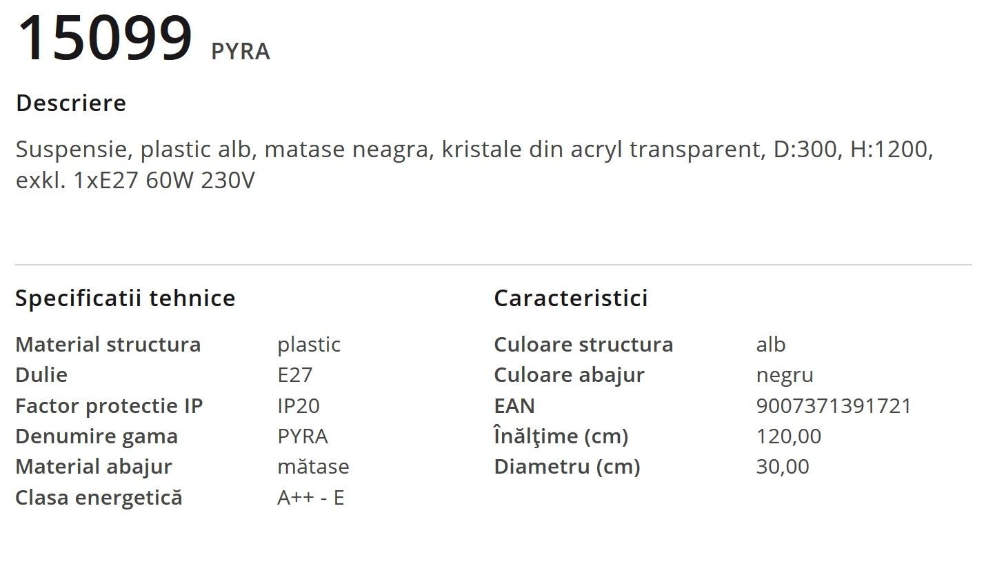The image size is (995, 575).
Task: Click the 30,00 diameter value
Action: 783,467
